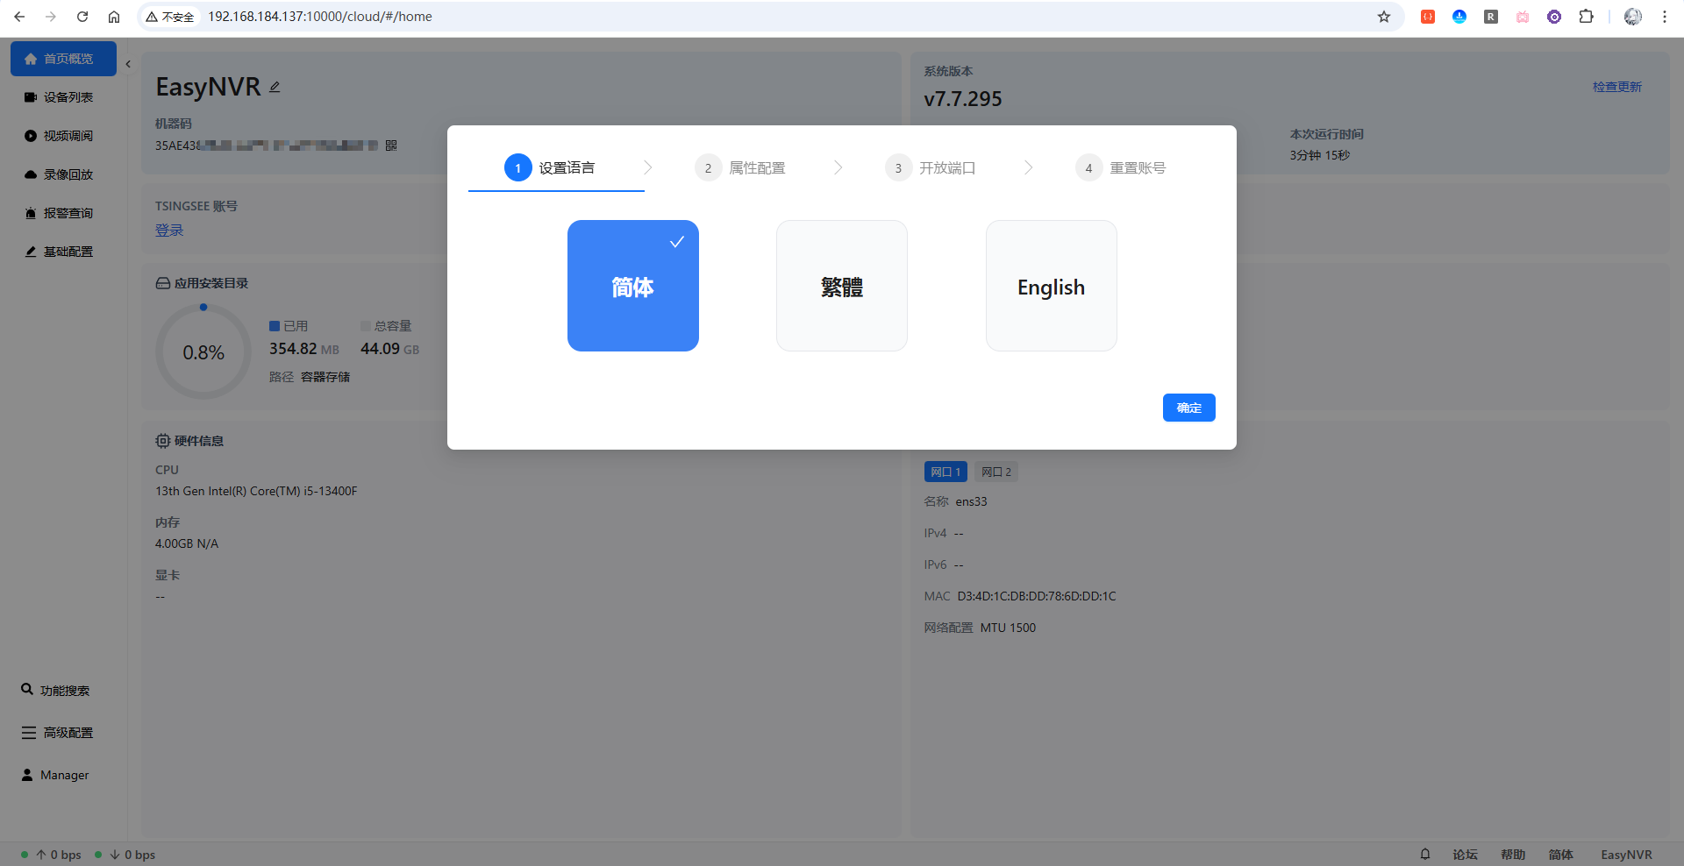The height and width of the screenshot is (866, 1684).
Task: Click the 检查更新 link
Action: coord(1616,87)
